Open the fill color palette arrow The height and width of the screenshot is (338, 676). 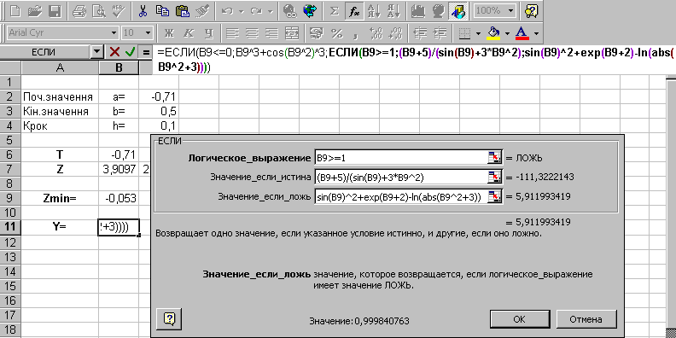point(507,32)
